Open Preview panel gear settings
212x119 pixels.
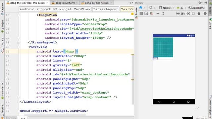pos(200,3)
